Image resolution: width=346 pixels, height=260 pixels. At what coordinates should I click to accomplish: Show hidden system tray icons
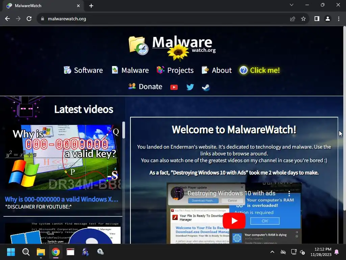pyautogui.click(x=272, y=252)
